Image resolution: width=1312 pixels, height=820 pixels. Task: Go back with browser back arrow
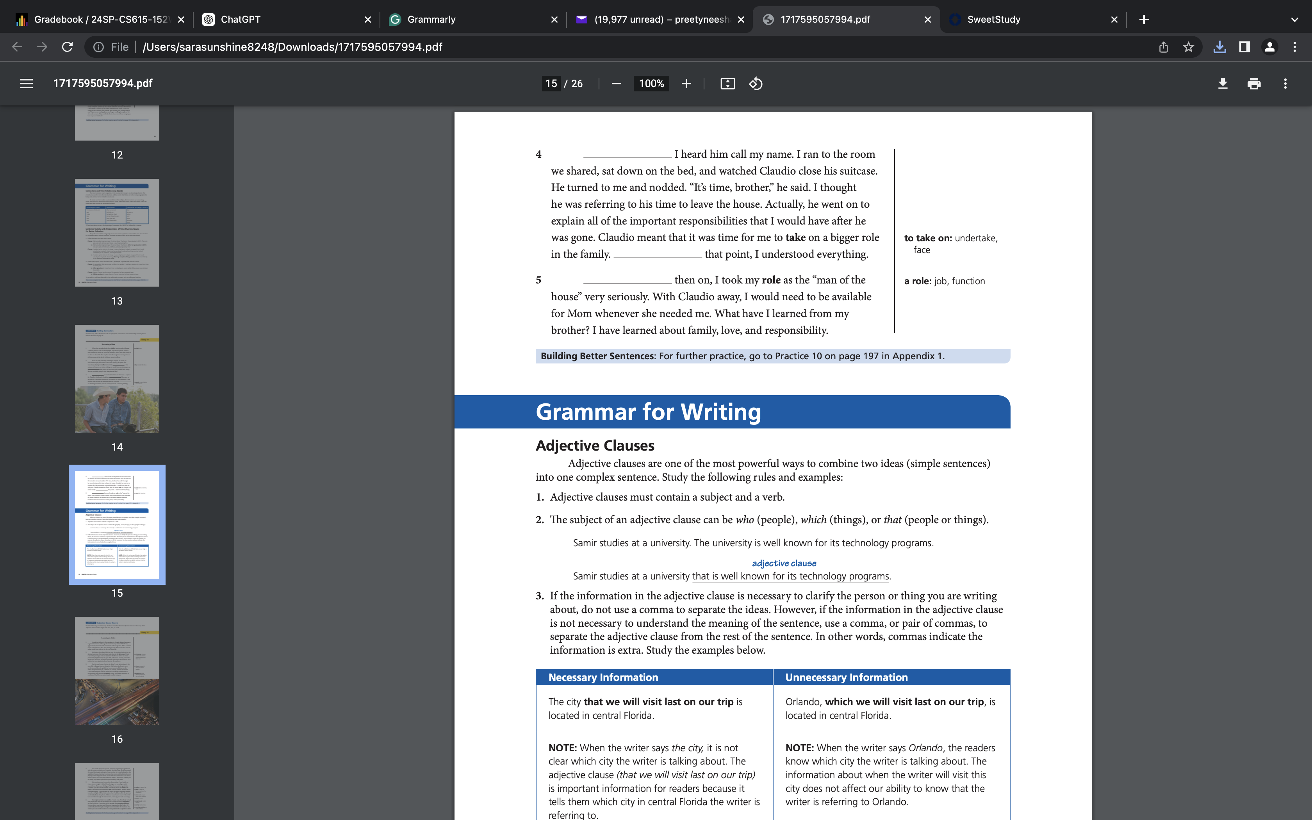(17, 47)
